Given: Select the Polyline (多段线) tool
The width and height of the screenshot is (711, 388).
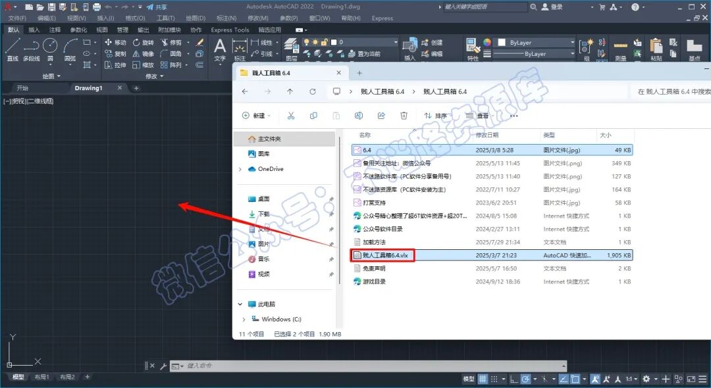Looking at the screenshot, I should click(x=32, y=49).
